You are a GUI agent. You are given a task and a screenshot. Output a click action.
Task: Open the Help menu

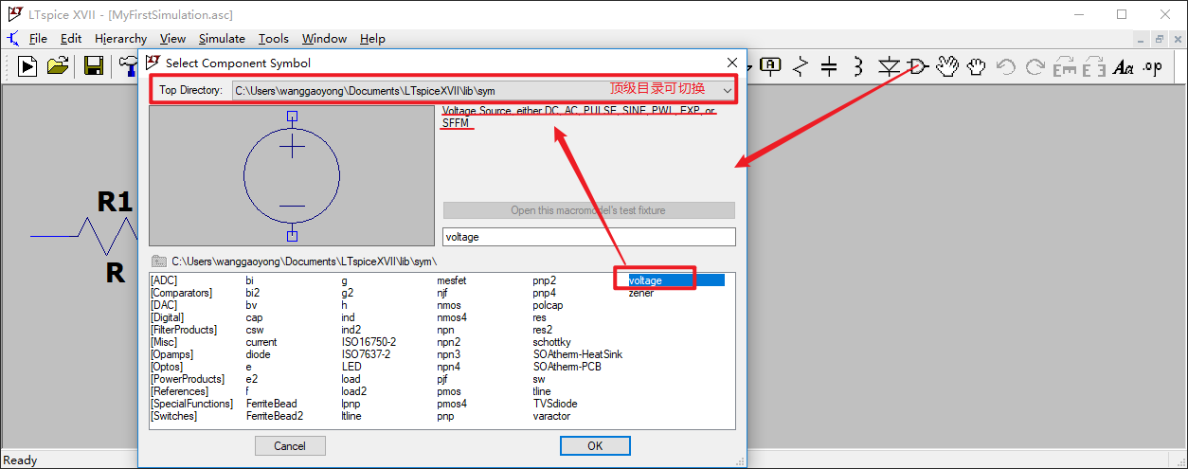[x=372, y=39]
